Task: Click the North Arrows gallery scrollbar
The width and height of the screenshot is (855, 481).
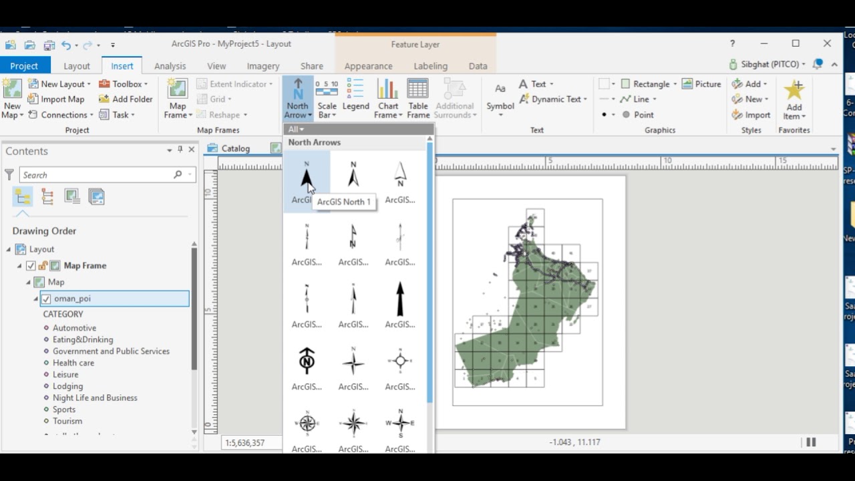Action: [430, 274]
